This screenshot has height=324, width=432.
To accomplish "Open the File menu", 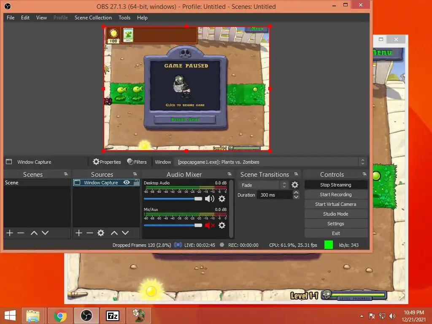I will [x=11, y=18].
